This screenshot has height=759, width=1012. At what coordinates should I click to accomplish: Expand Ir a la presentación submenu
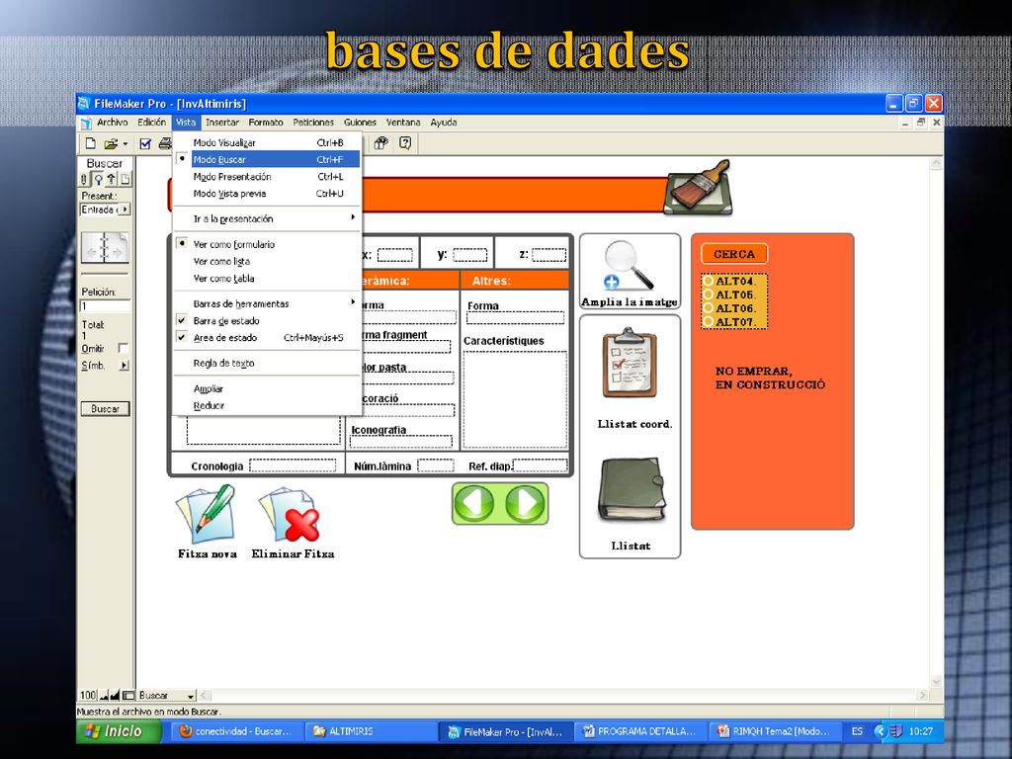[x=267, y=218]
